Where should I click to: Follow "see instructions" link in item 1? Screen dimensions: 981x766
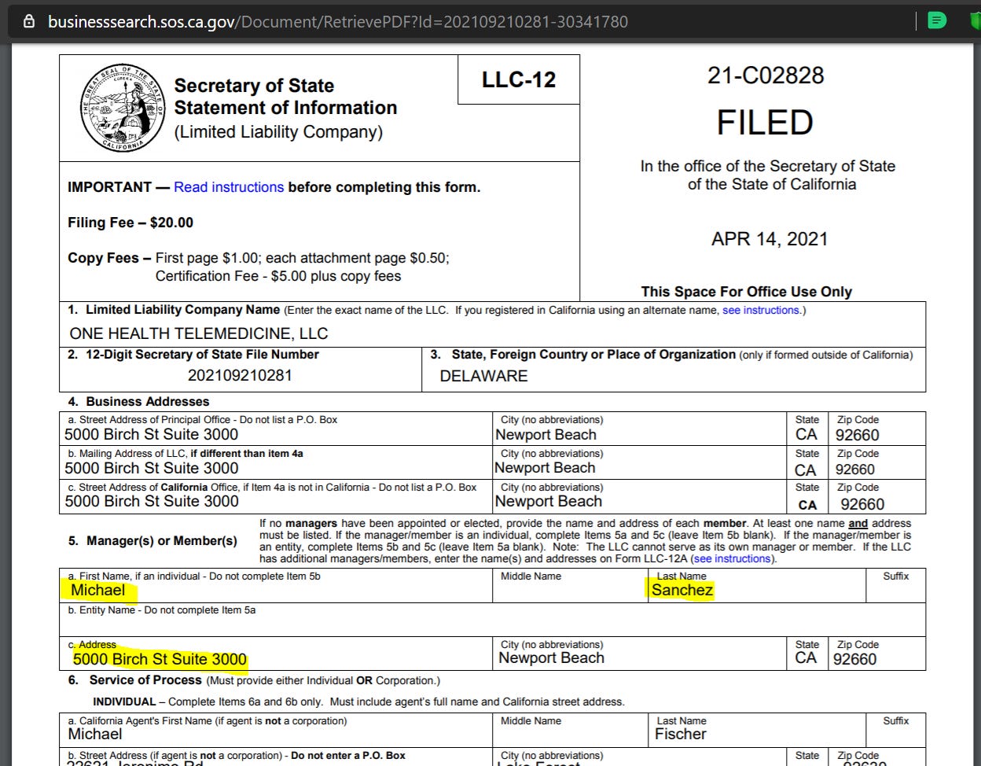(762, 310)
